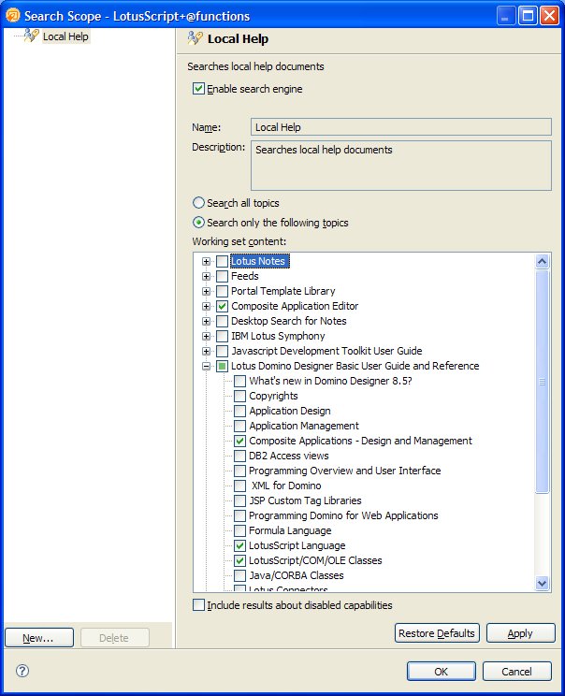
Task: Uncheck LotusScript/COM/OLE Classes checkbox
Action: click(239, 560)
